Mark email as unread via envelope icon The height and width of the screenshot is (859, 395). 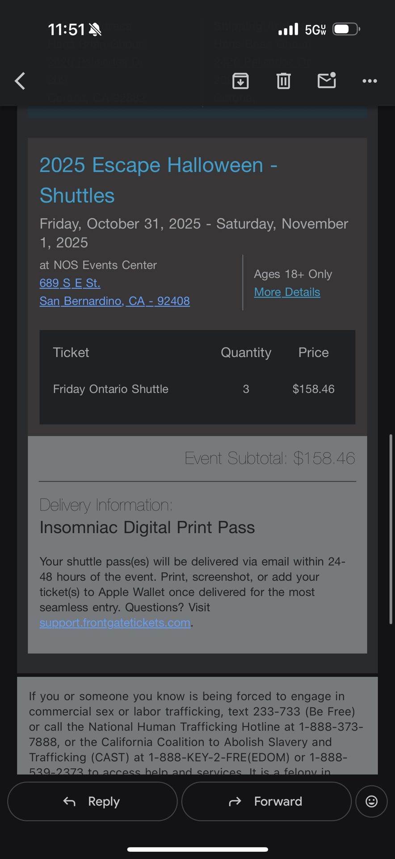pyautogui.click(x=327, y=81)
